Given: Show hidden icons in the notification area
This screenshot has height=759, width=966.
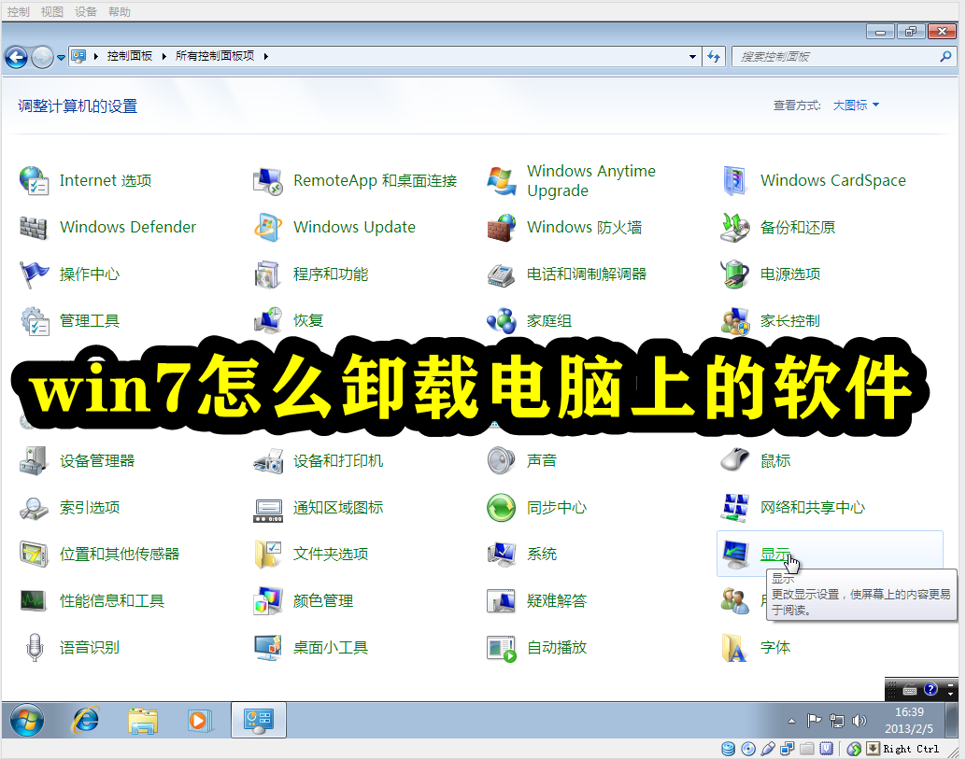Looking at the screenshot, I should point(794,720).
